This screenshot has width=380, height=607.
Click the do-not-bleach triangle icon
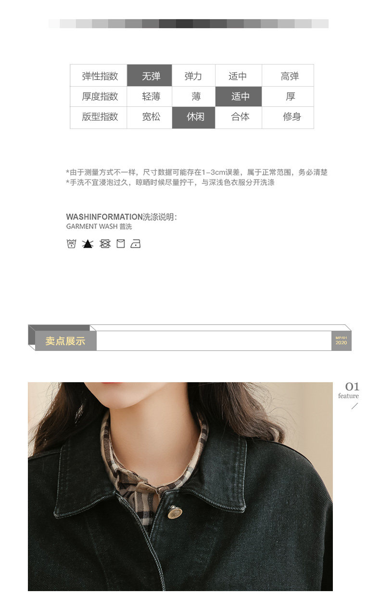(88, 244)
